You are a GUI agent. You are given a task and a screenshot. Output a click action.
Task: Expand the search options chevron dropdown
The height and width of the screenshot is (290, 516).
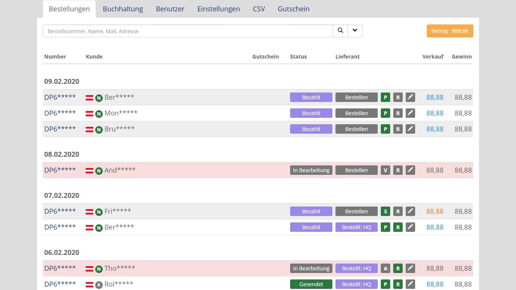(x=355, y=31)
